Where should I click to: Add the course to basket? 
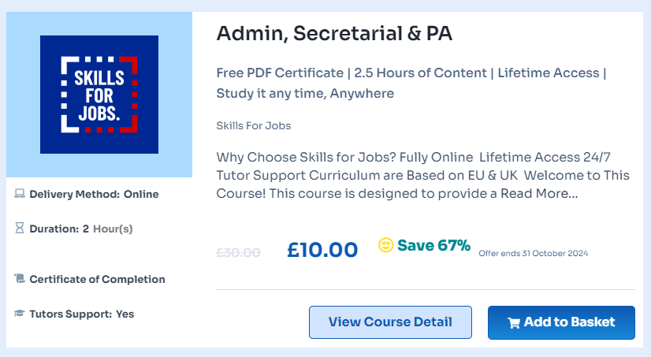[x=561, y=322]
